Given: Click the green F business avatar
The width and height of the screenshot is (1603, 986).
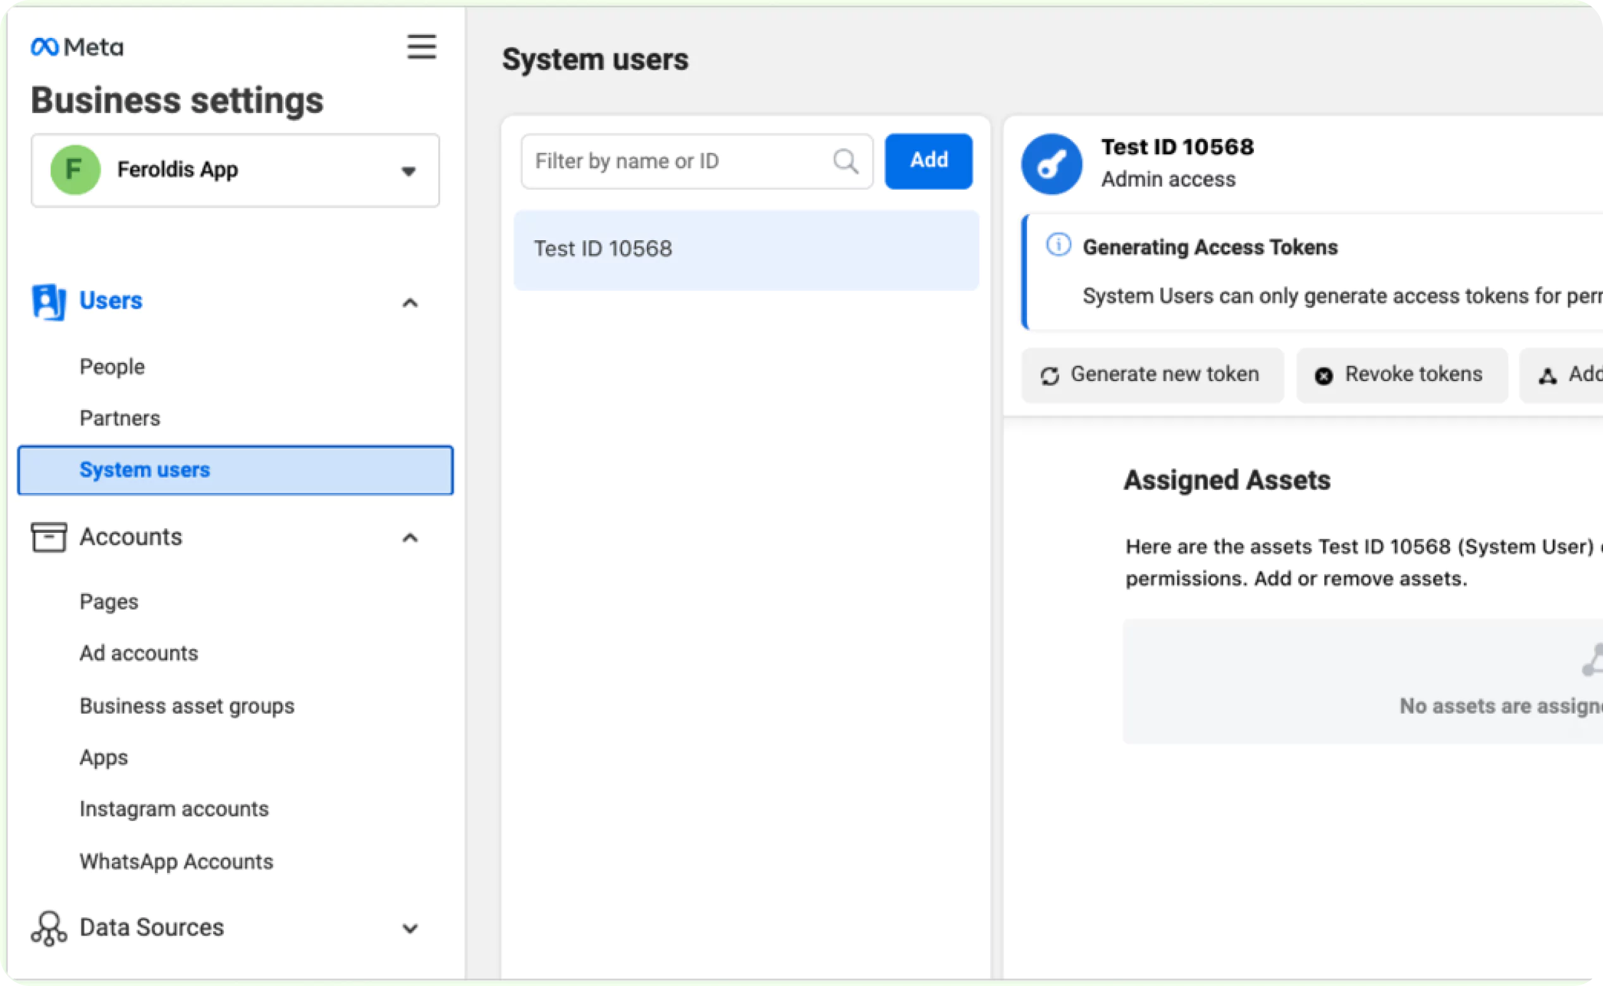Looking at the screenshot, I should [x=75, y=170].
